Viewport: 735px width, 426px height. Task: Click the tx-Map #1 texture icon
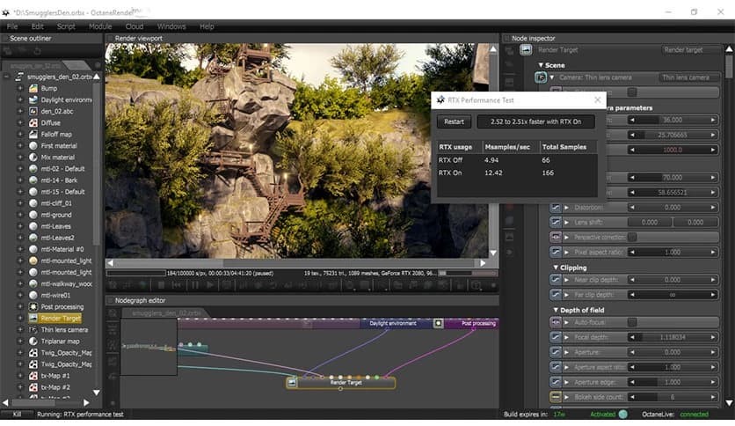tap(33, 376)
